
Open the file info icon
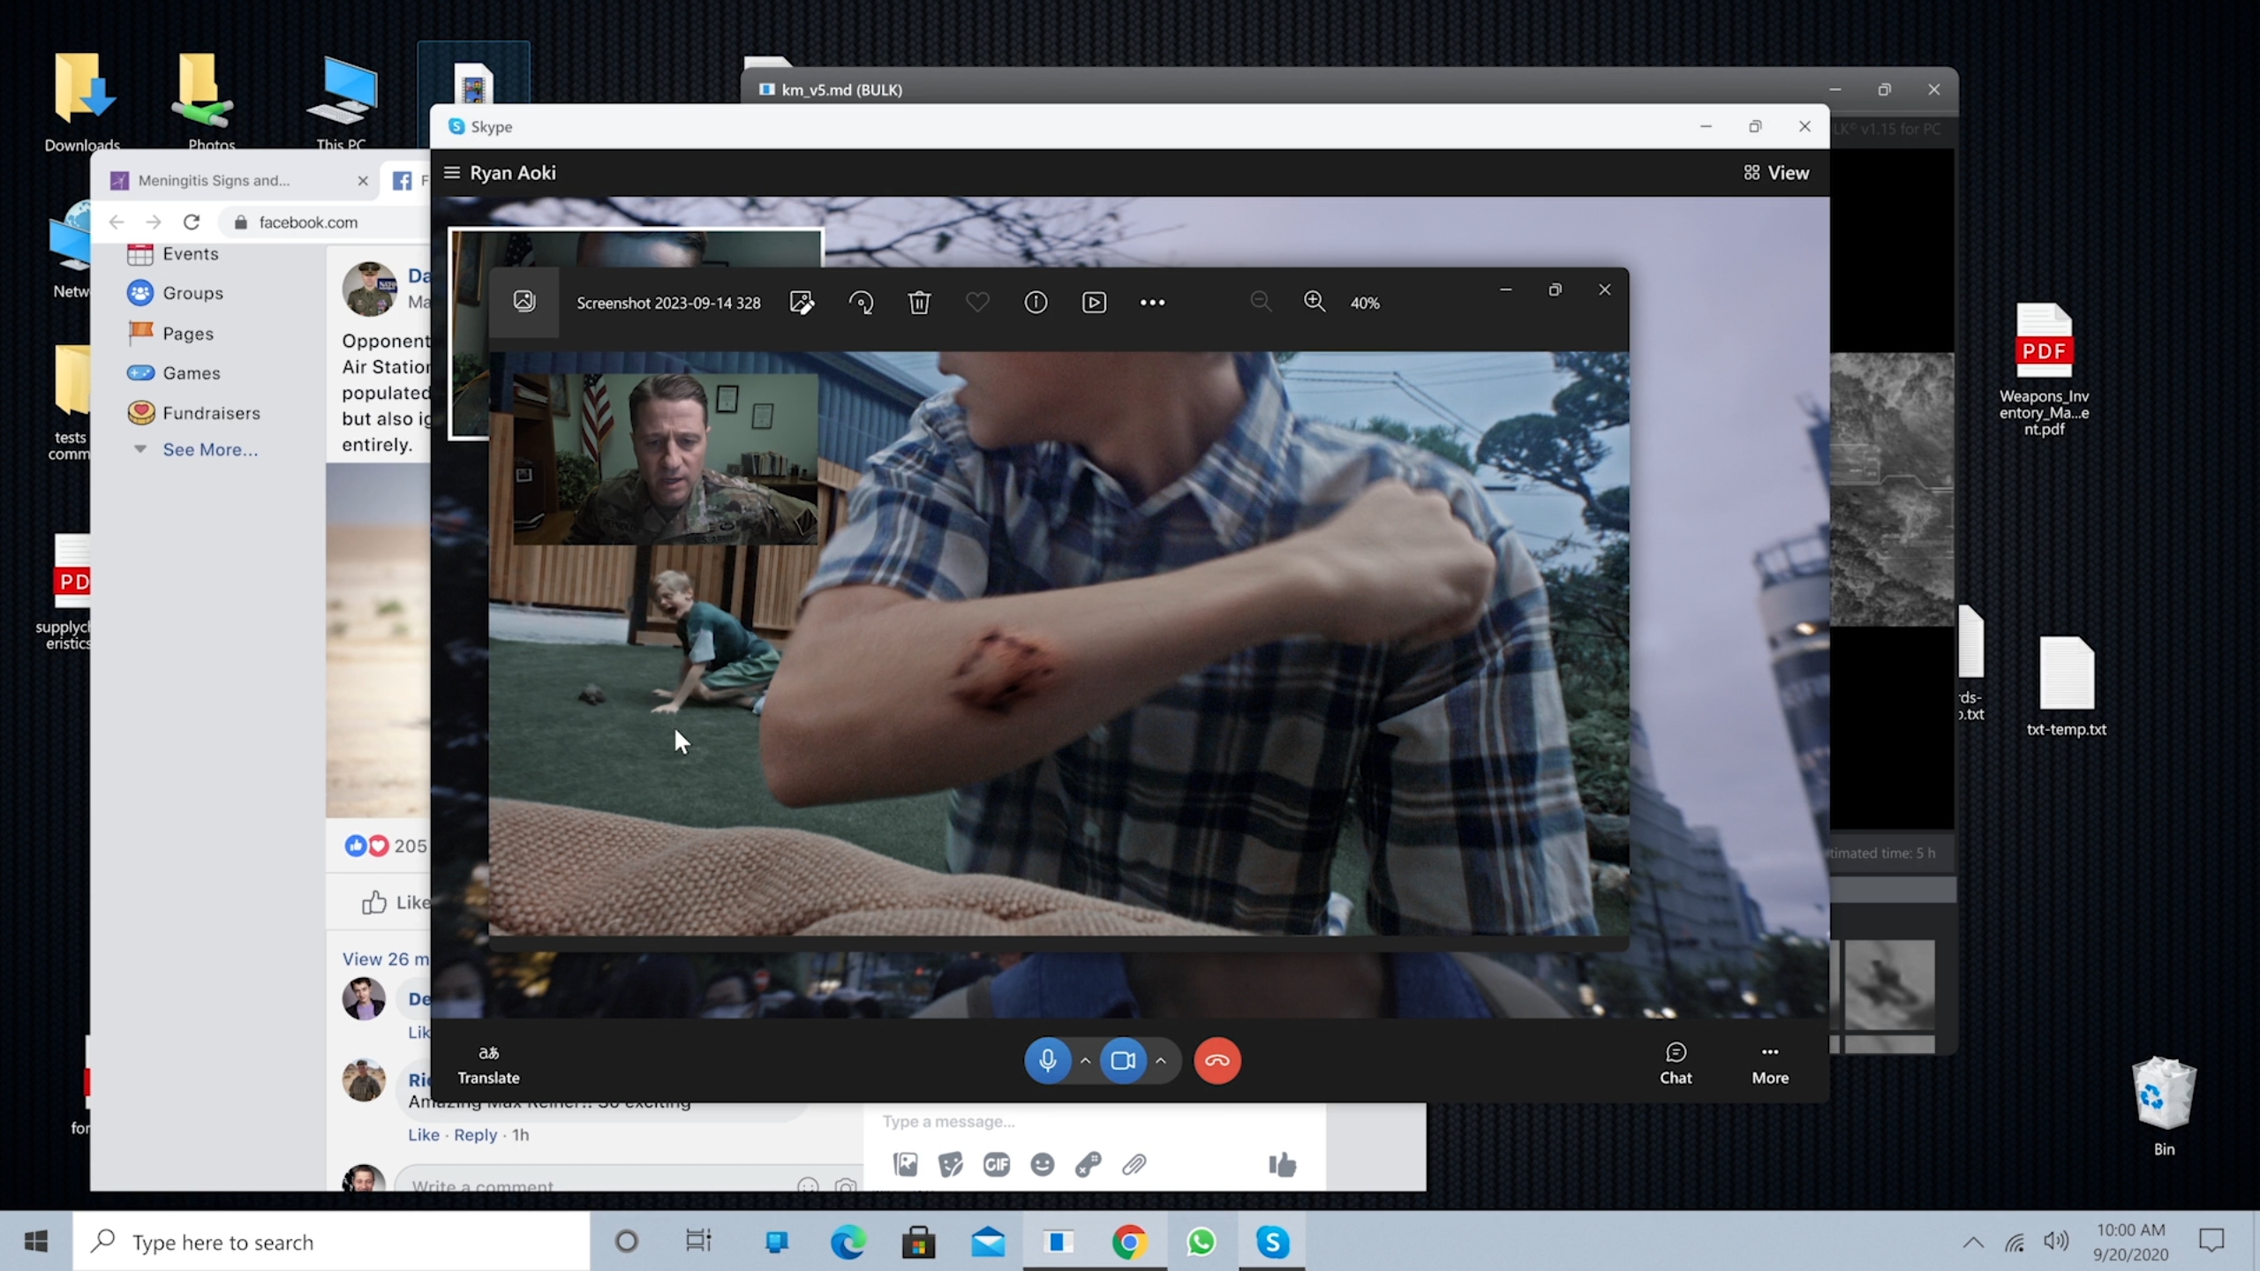click(x=1036, y=303)
